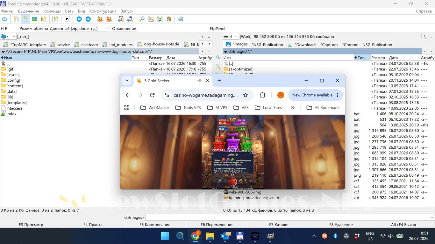This screenshot has height=244, width=435.
Task: Click the invert selection toolbar icon
Action: coord(67,19)
